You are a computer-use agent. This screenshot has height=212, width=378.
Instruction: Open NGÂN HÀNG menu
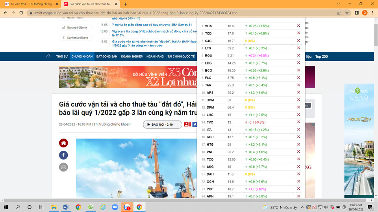(155, 57)
